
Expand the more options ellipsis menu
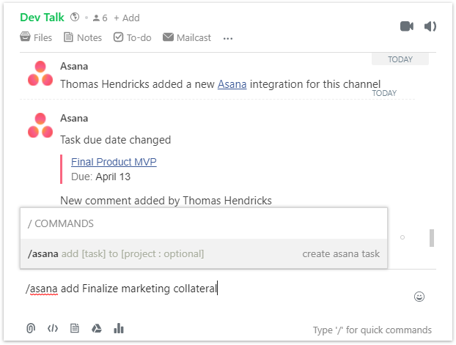click(228, 38)
